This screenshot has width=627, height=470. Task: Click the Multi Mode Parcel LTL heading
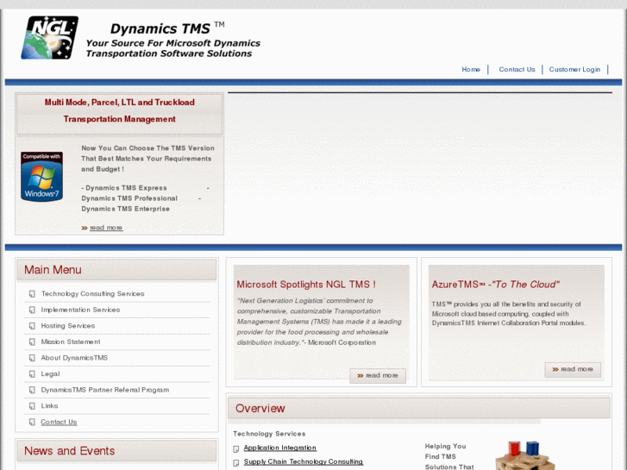119,110
